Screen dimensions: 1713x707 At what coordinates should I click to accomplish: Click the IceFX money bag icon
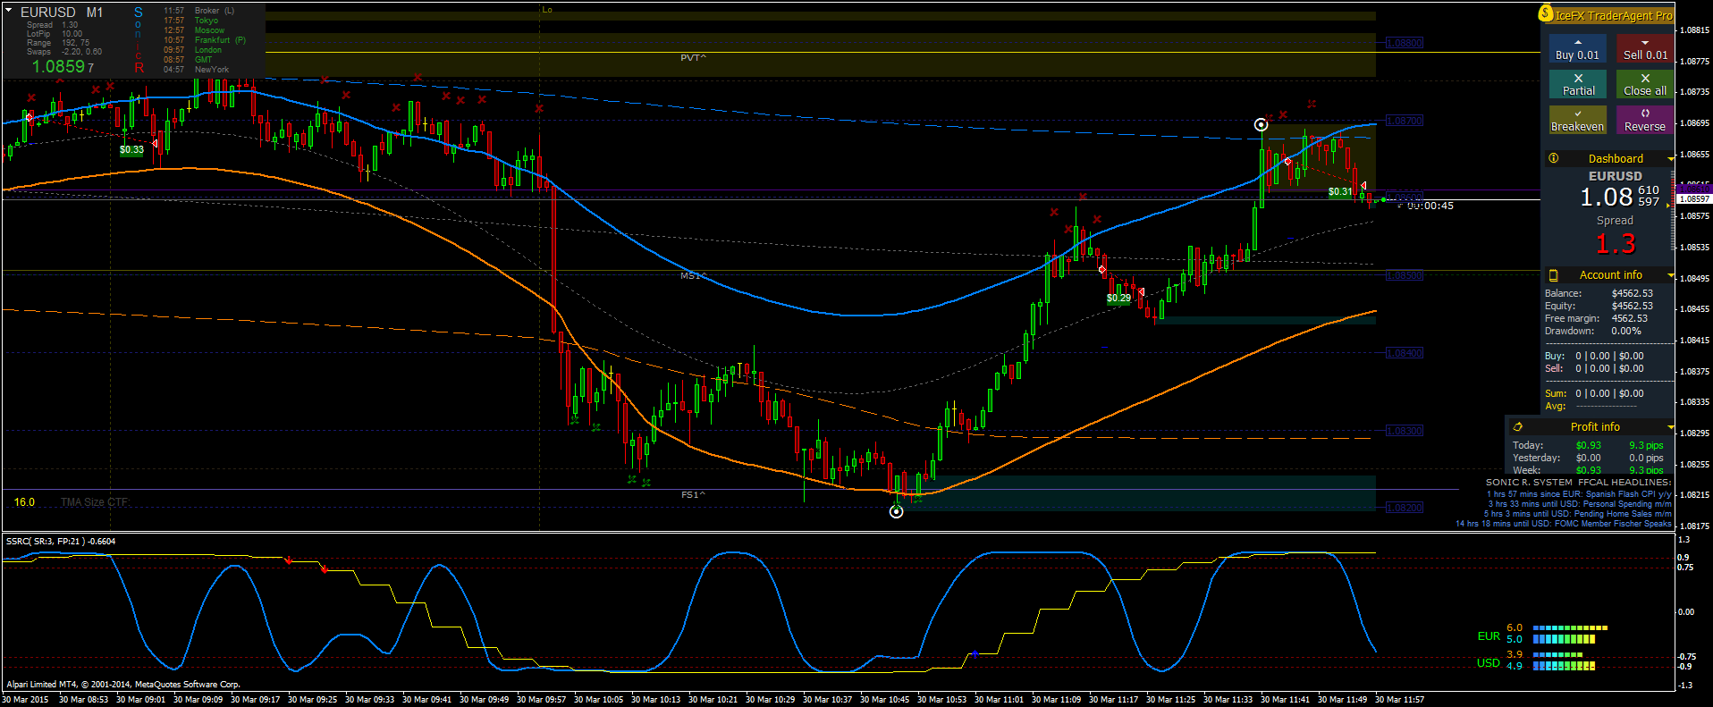point(1546,13)
